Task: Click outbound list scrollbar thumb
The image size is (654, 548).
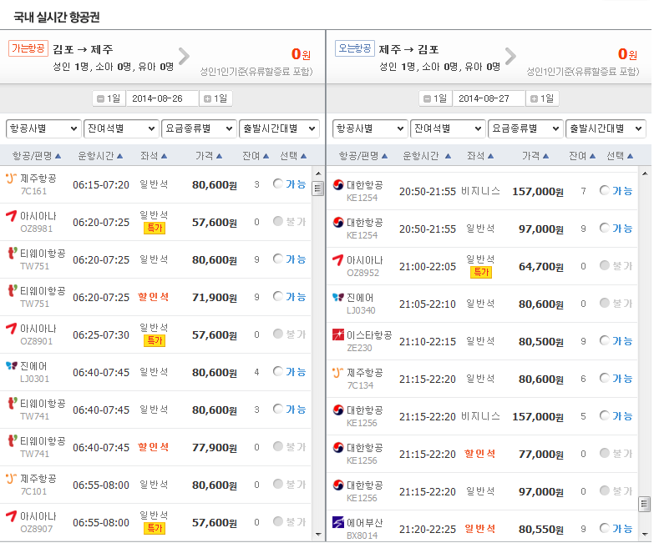Action: [318, 189]
